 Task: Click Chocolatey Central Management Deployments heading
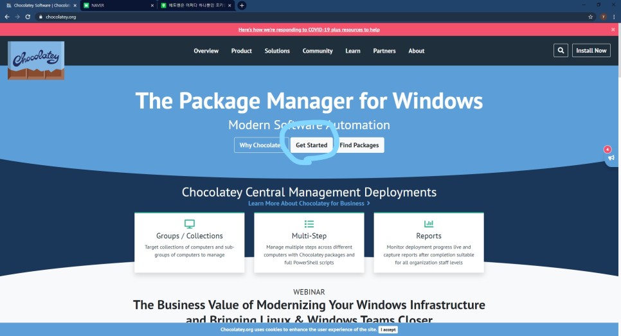(x=309, y=192)
